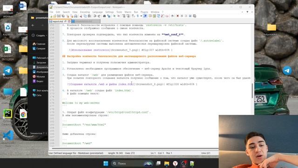298x168 pixels.
Task: Select Музыка in Explorer sidebar
Action: [39, 77]
